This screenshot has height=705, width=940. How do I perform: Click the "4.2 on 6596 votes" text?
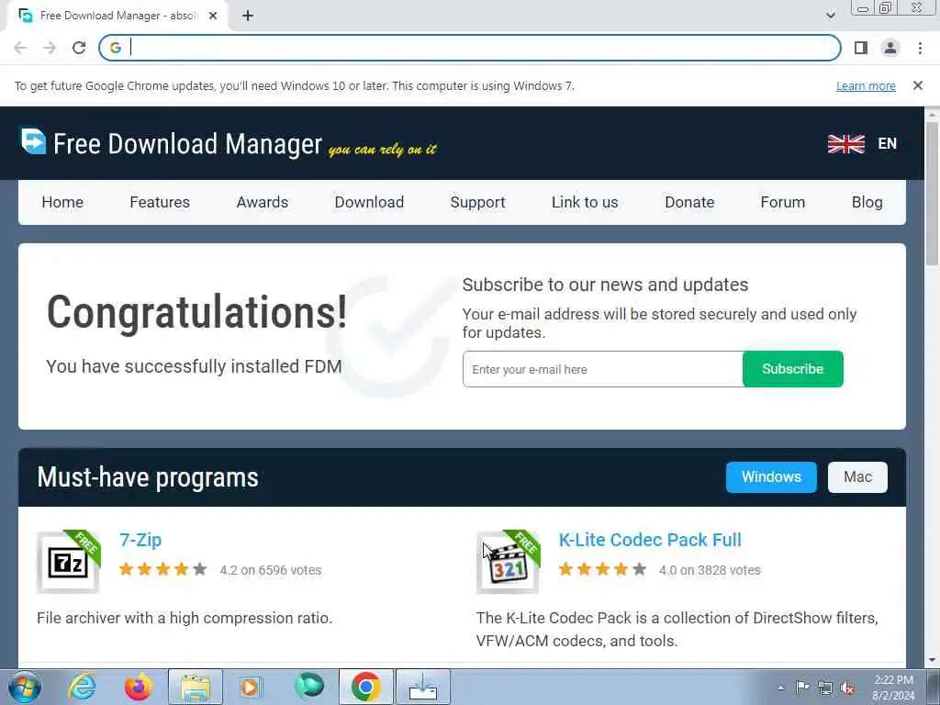coord(271,570)
